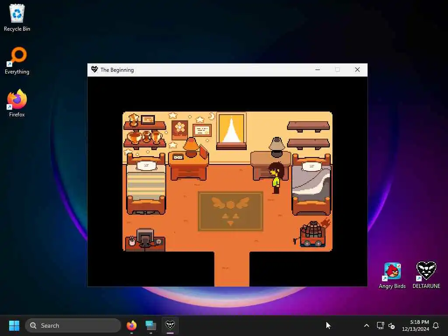Click the bedroom window with curtain
448x336 pixels.
click(231, 131)
